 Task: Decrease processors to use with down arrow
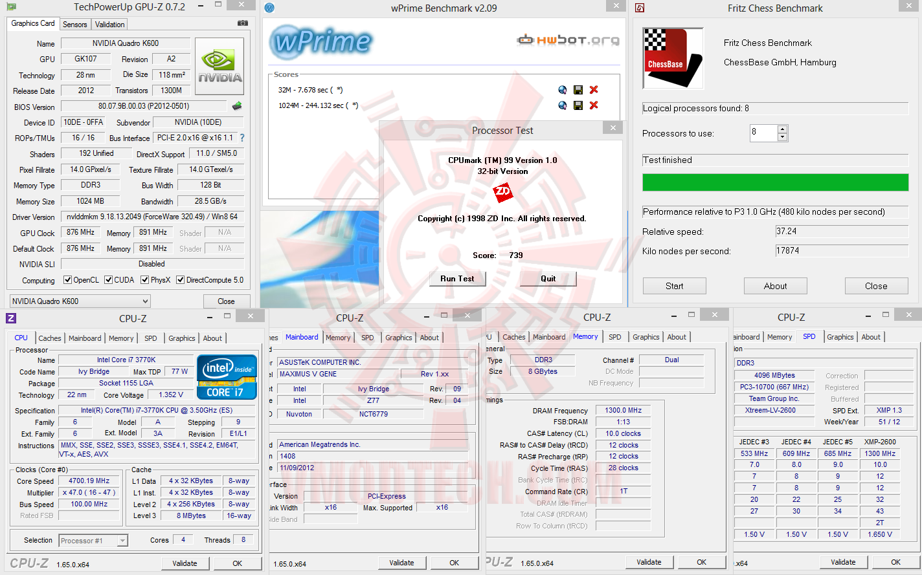(x=782, y=137)
